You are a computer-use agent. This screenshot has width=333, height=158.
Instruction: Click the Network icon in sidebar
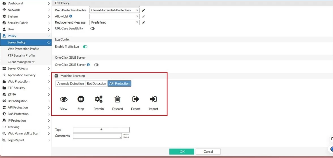4,10
